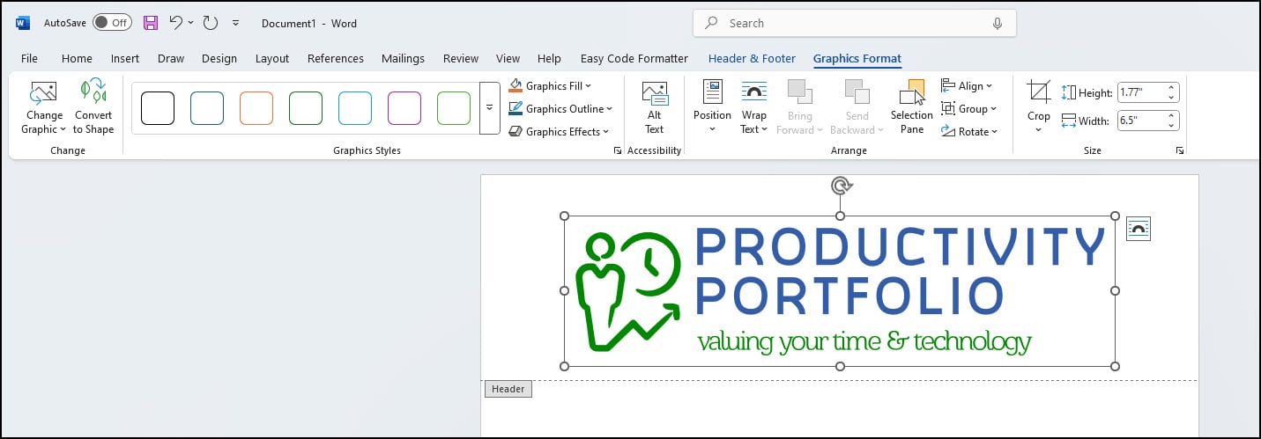
Task: Increase the Height value with stepper
Action: 1171,88
